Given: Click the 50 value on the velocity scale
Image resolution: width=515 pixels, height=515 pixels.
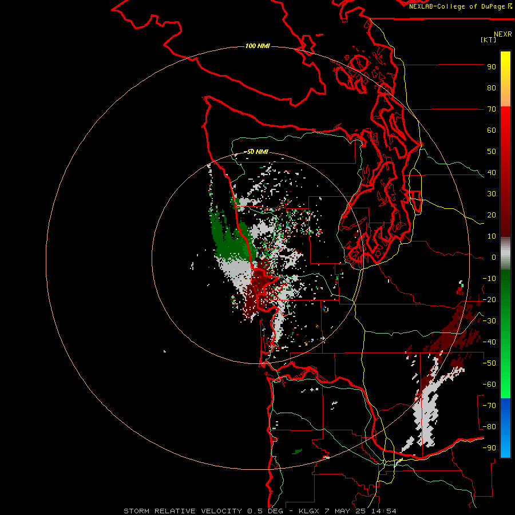Looking at the screenshot, I should (492, 152).
